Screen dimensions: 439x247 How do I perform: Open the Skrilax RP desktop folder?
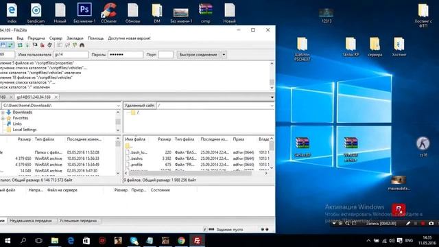(351, 47)
